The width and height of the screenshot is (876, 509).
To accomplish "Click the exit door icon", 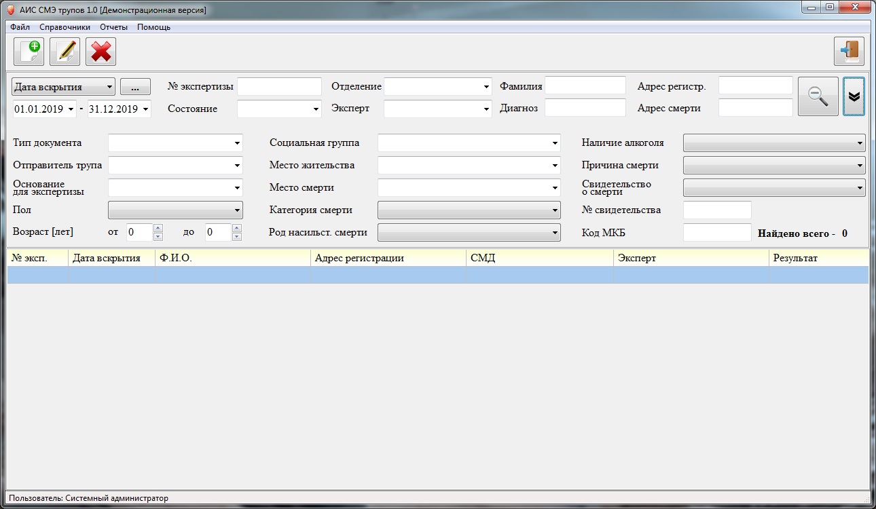I will (850, 52).
